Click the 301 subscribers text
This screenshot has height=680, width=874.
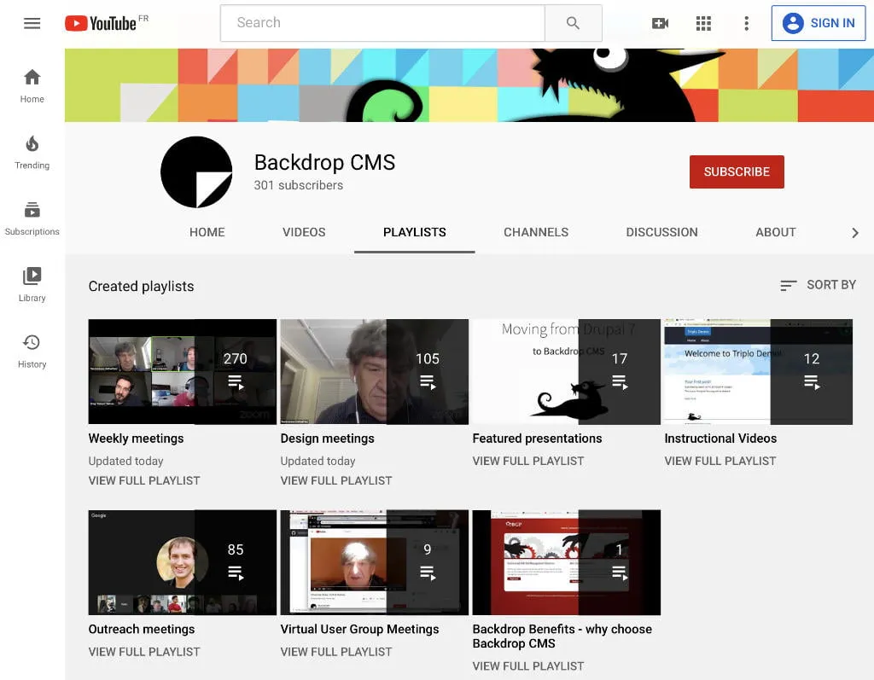[x=298, y=186]
